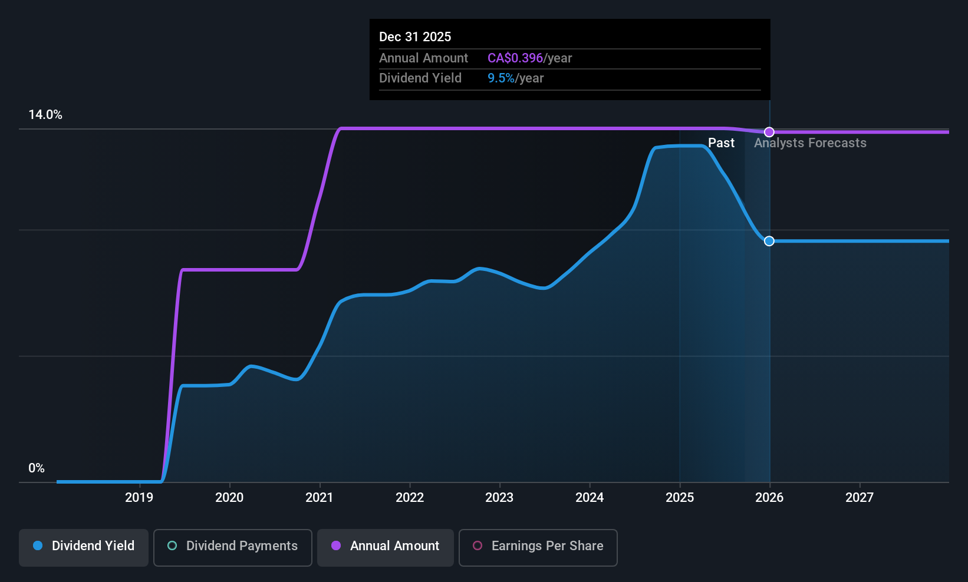Click the teal Dividend Payments circle icon

point(172,545)
